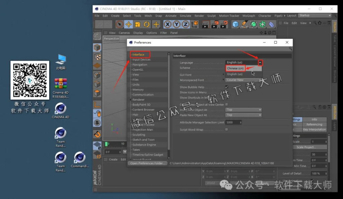Viewport: 343px width, 199px height.
Task: Select Chinese (cn) from language list
Action: point(234,68)
